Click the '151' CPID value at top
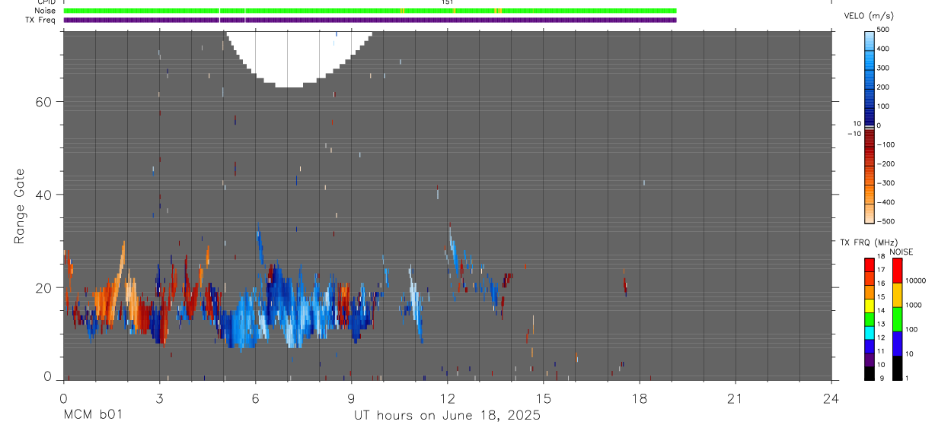Image resolution: width=935 pixels, height=431 pixels. coord(447,2)
